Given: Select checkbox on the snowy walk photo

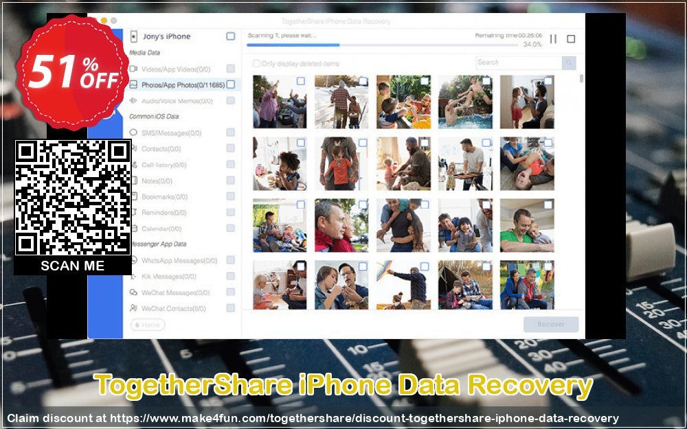Looking at the screenshot, I should pos(363,81).
